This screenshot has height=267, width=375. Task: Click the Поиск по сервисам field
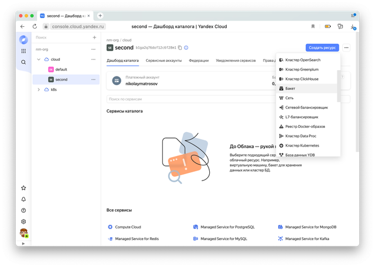pyautogui.click(x=187, y=99)
